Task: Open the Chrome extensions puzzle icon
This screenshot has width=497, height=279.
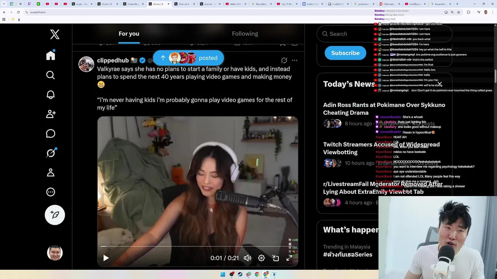Action: pyautogui.click(x=468, y=12)
